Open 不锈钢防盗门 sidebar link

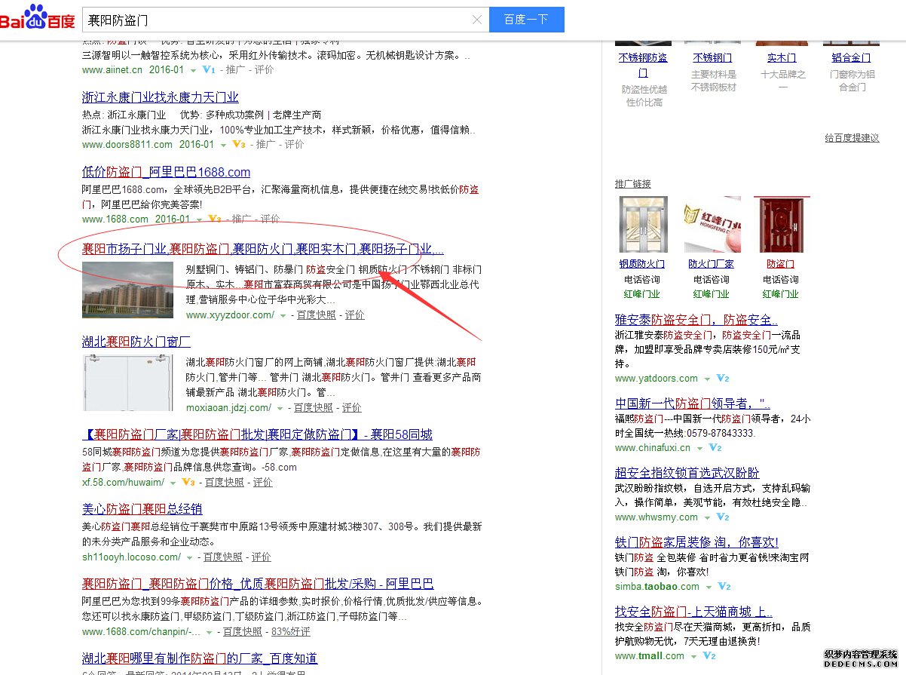click(643, 65)
